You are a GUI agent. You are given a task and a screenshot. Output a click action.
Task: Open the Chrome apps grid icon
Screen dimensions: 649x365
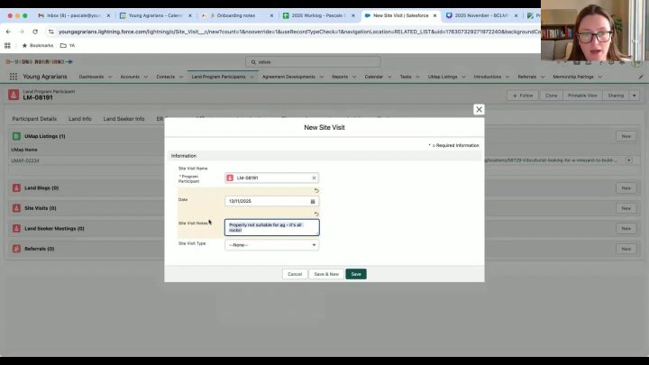(x=7, y=46)
